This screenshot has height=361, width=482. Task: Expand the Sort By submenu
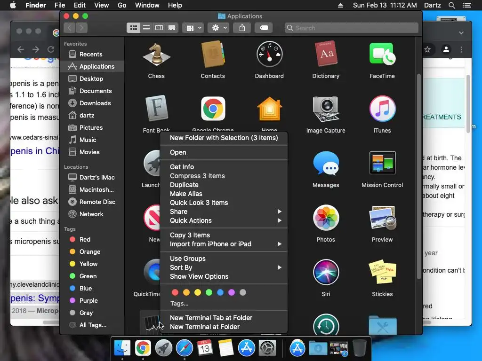click(224, 267)
